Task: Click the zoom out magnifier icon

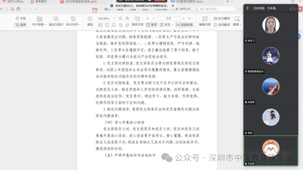Action: [121, 18]
